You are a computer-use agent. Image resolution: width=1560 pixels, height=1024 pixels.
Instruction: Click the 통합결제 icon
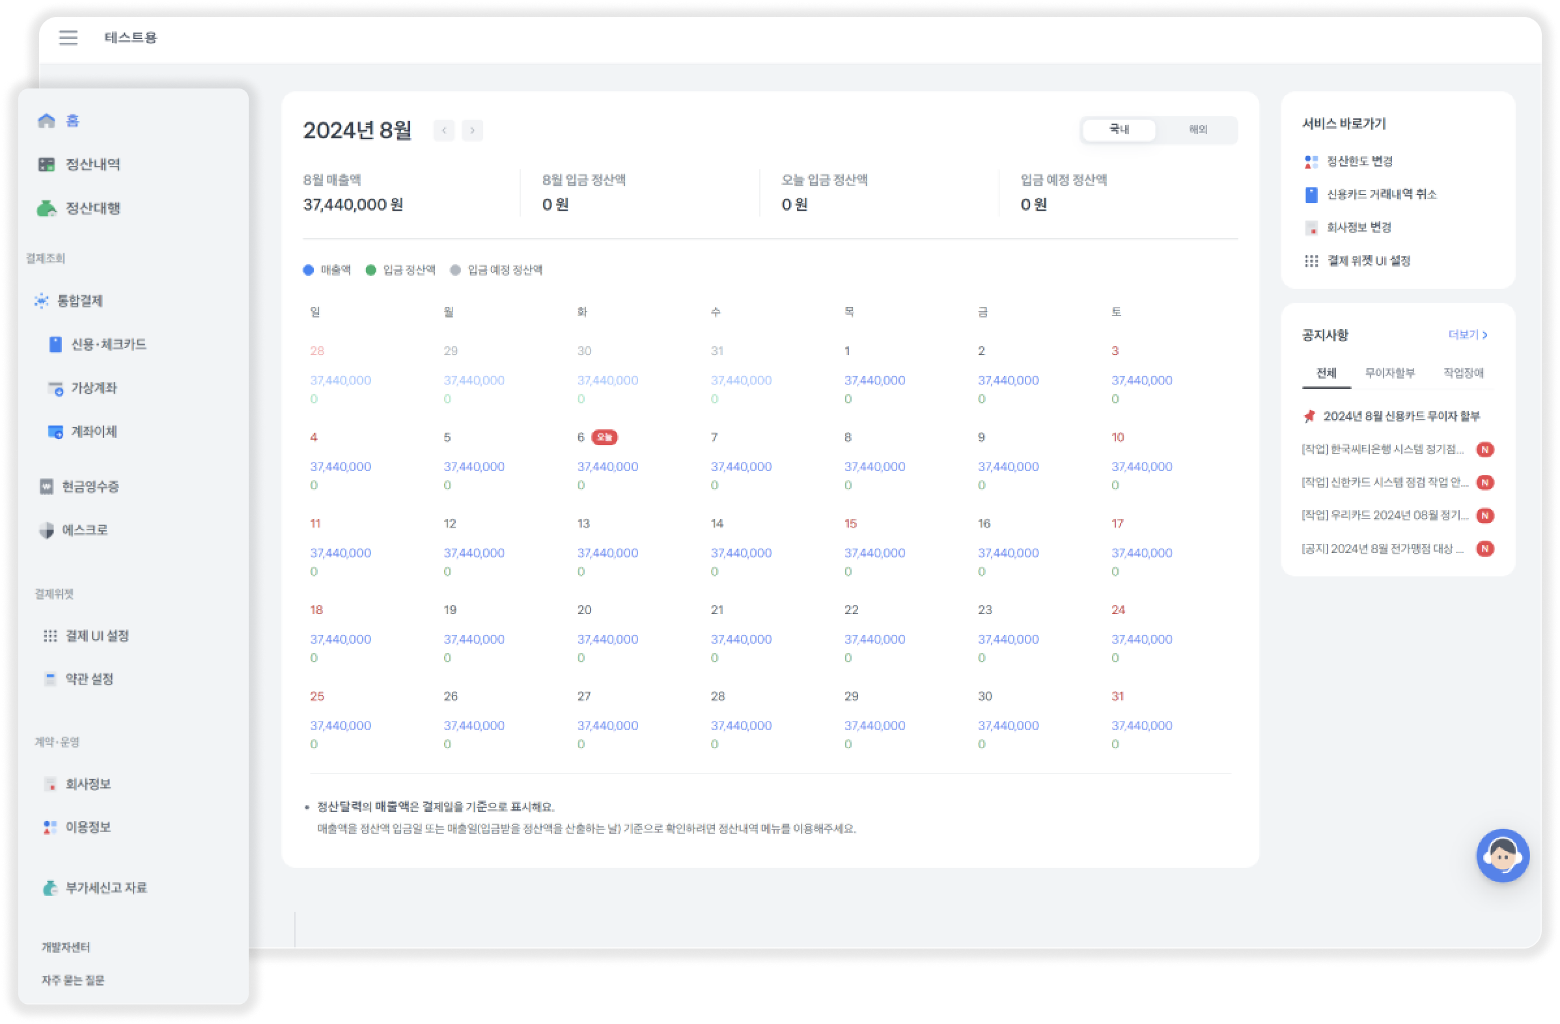(42, 301)
